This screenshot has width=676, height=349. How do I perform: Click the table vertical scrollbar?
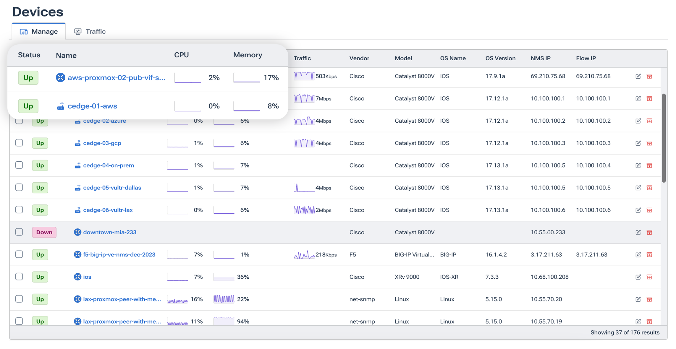click(x=664, y=138)
